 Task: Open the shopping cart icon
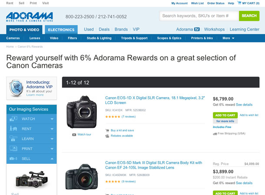(239, 3)
